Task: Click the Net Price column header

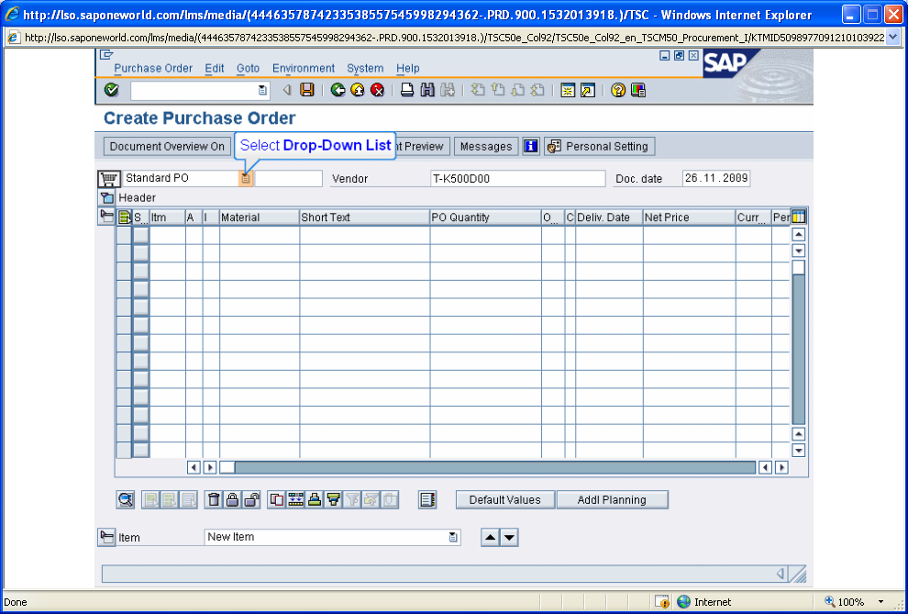Action: pos(689,218)
